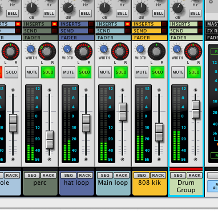Click RACK for the 808 kik channel
218x211 pixels.
tap(158, 175)
